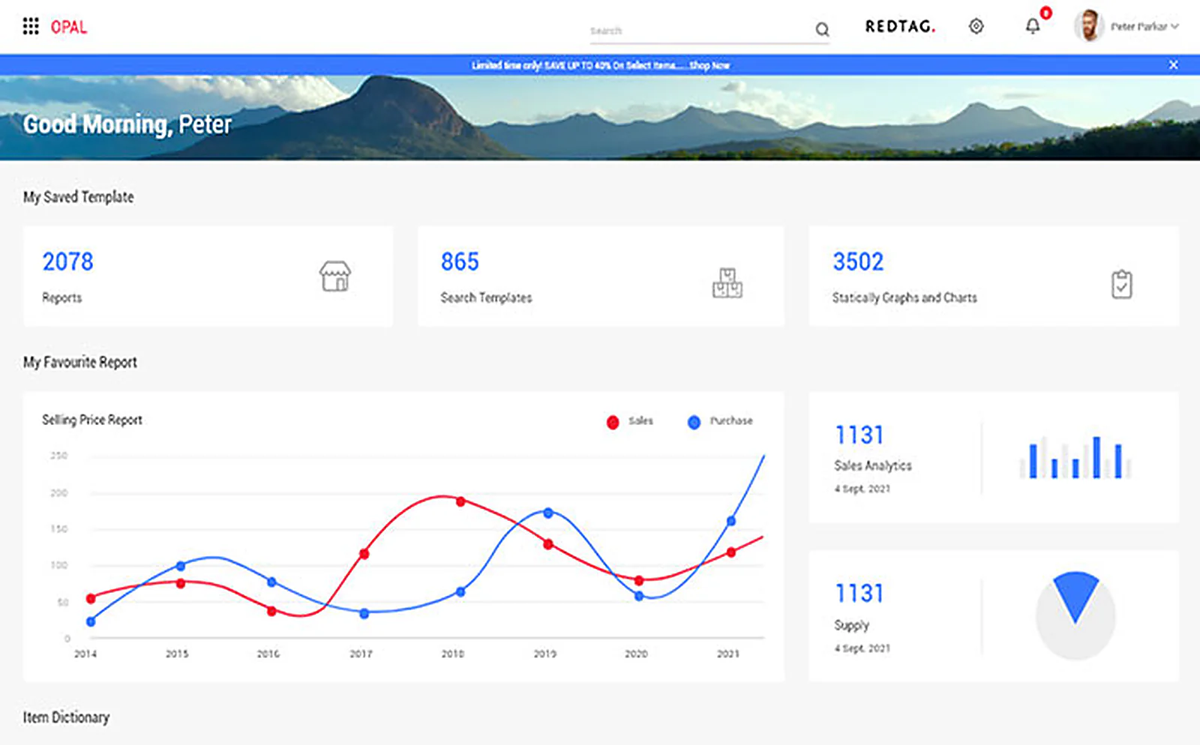The width and height of the screenshot is (1200, 745).
Task: Open the notifications bell
Action: coord(1033,26)
